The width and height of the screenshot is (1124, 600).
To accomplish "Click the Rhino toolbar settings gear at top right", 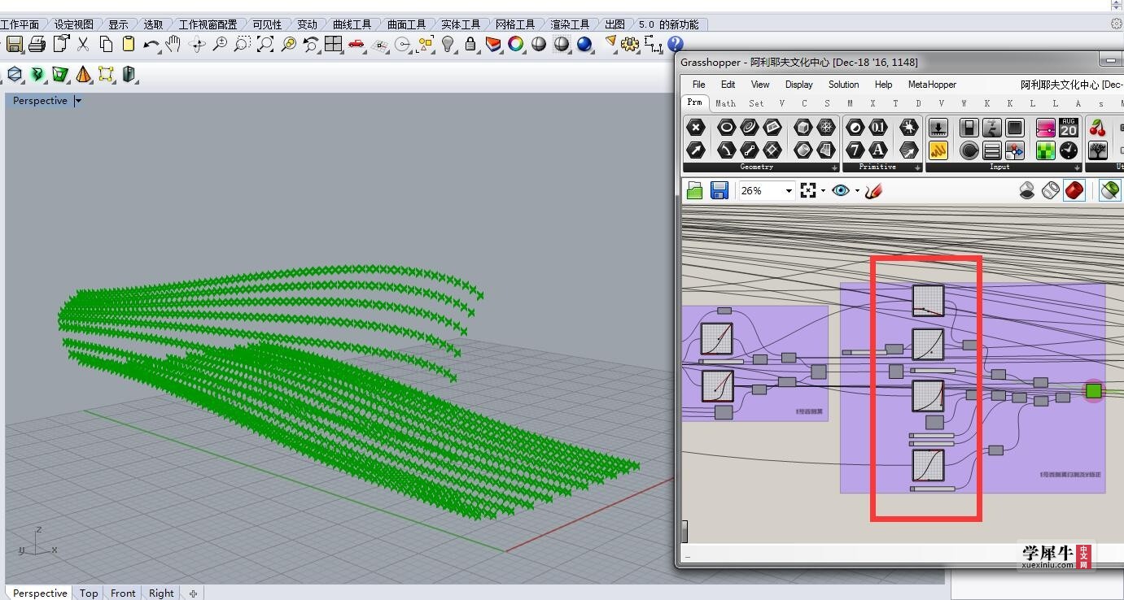I will click(1116, 24).
